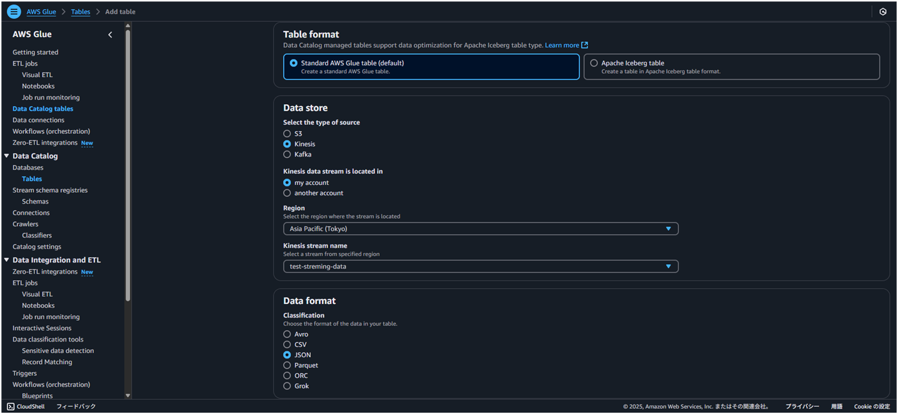Image resolution: width=898 pixels, height=414 pixels.
Task: Click the AWS Glue breadcrumb link
Action: pyautogui.click(x=41, y=12)
